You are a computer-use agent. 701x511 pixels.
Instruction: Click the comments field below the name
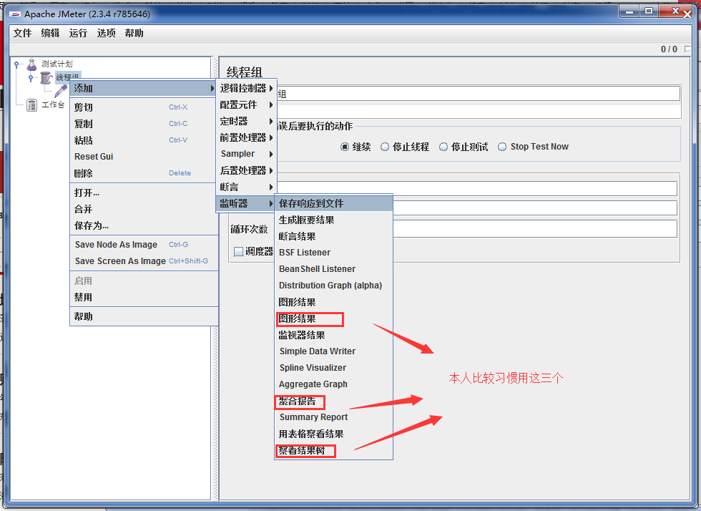479,111
